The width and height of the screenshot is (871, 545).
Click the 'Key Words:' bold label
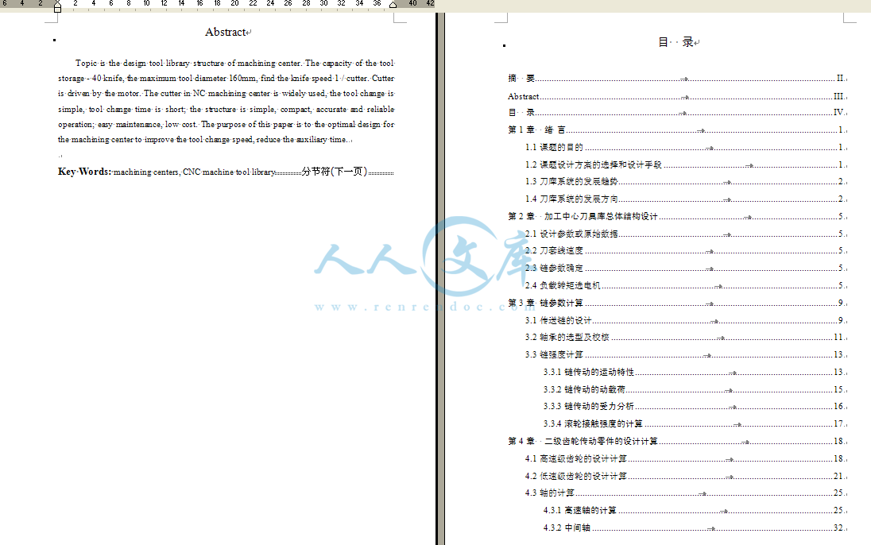84,172
